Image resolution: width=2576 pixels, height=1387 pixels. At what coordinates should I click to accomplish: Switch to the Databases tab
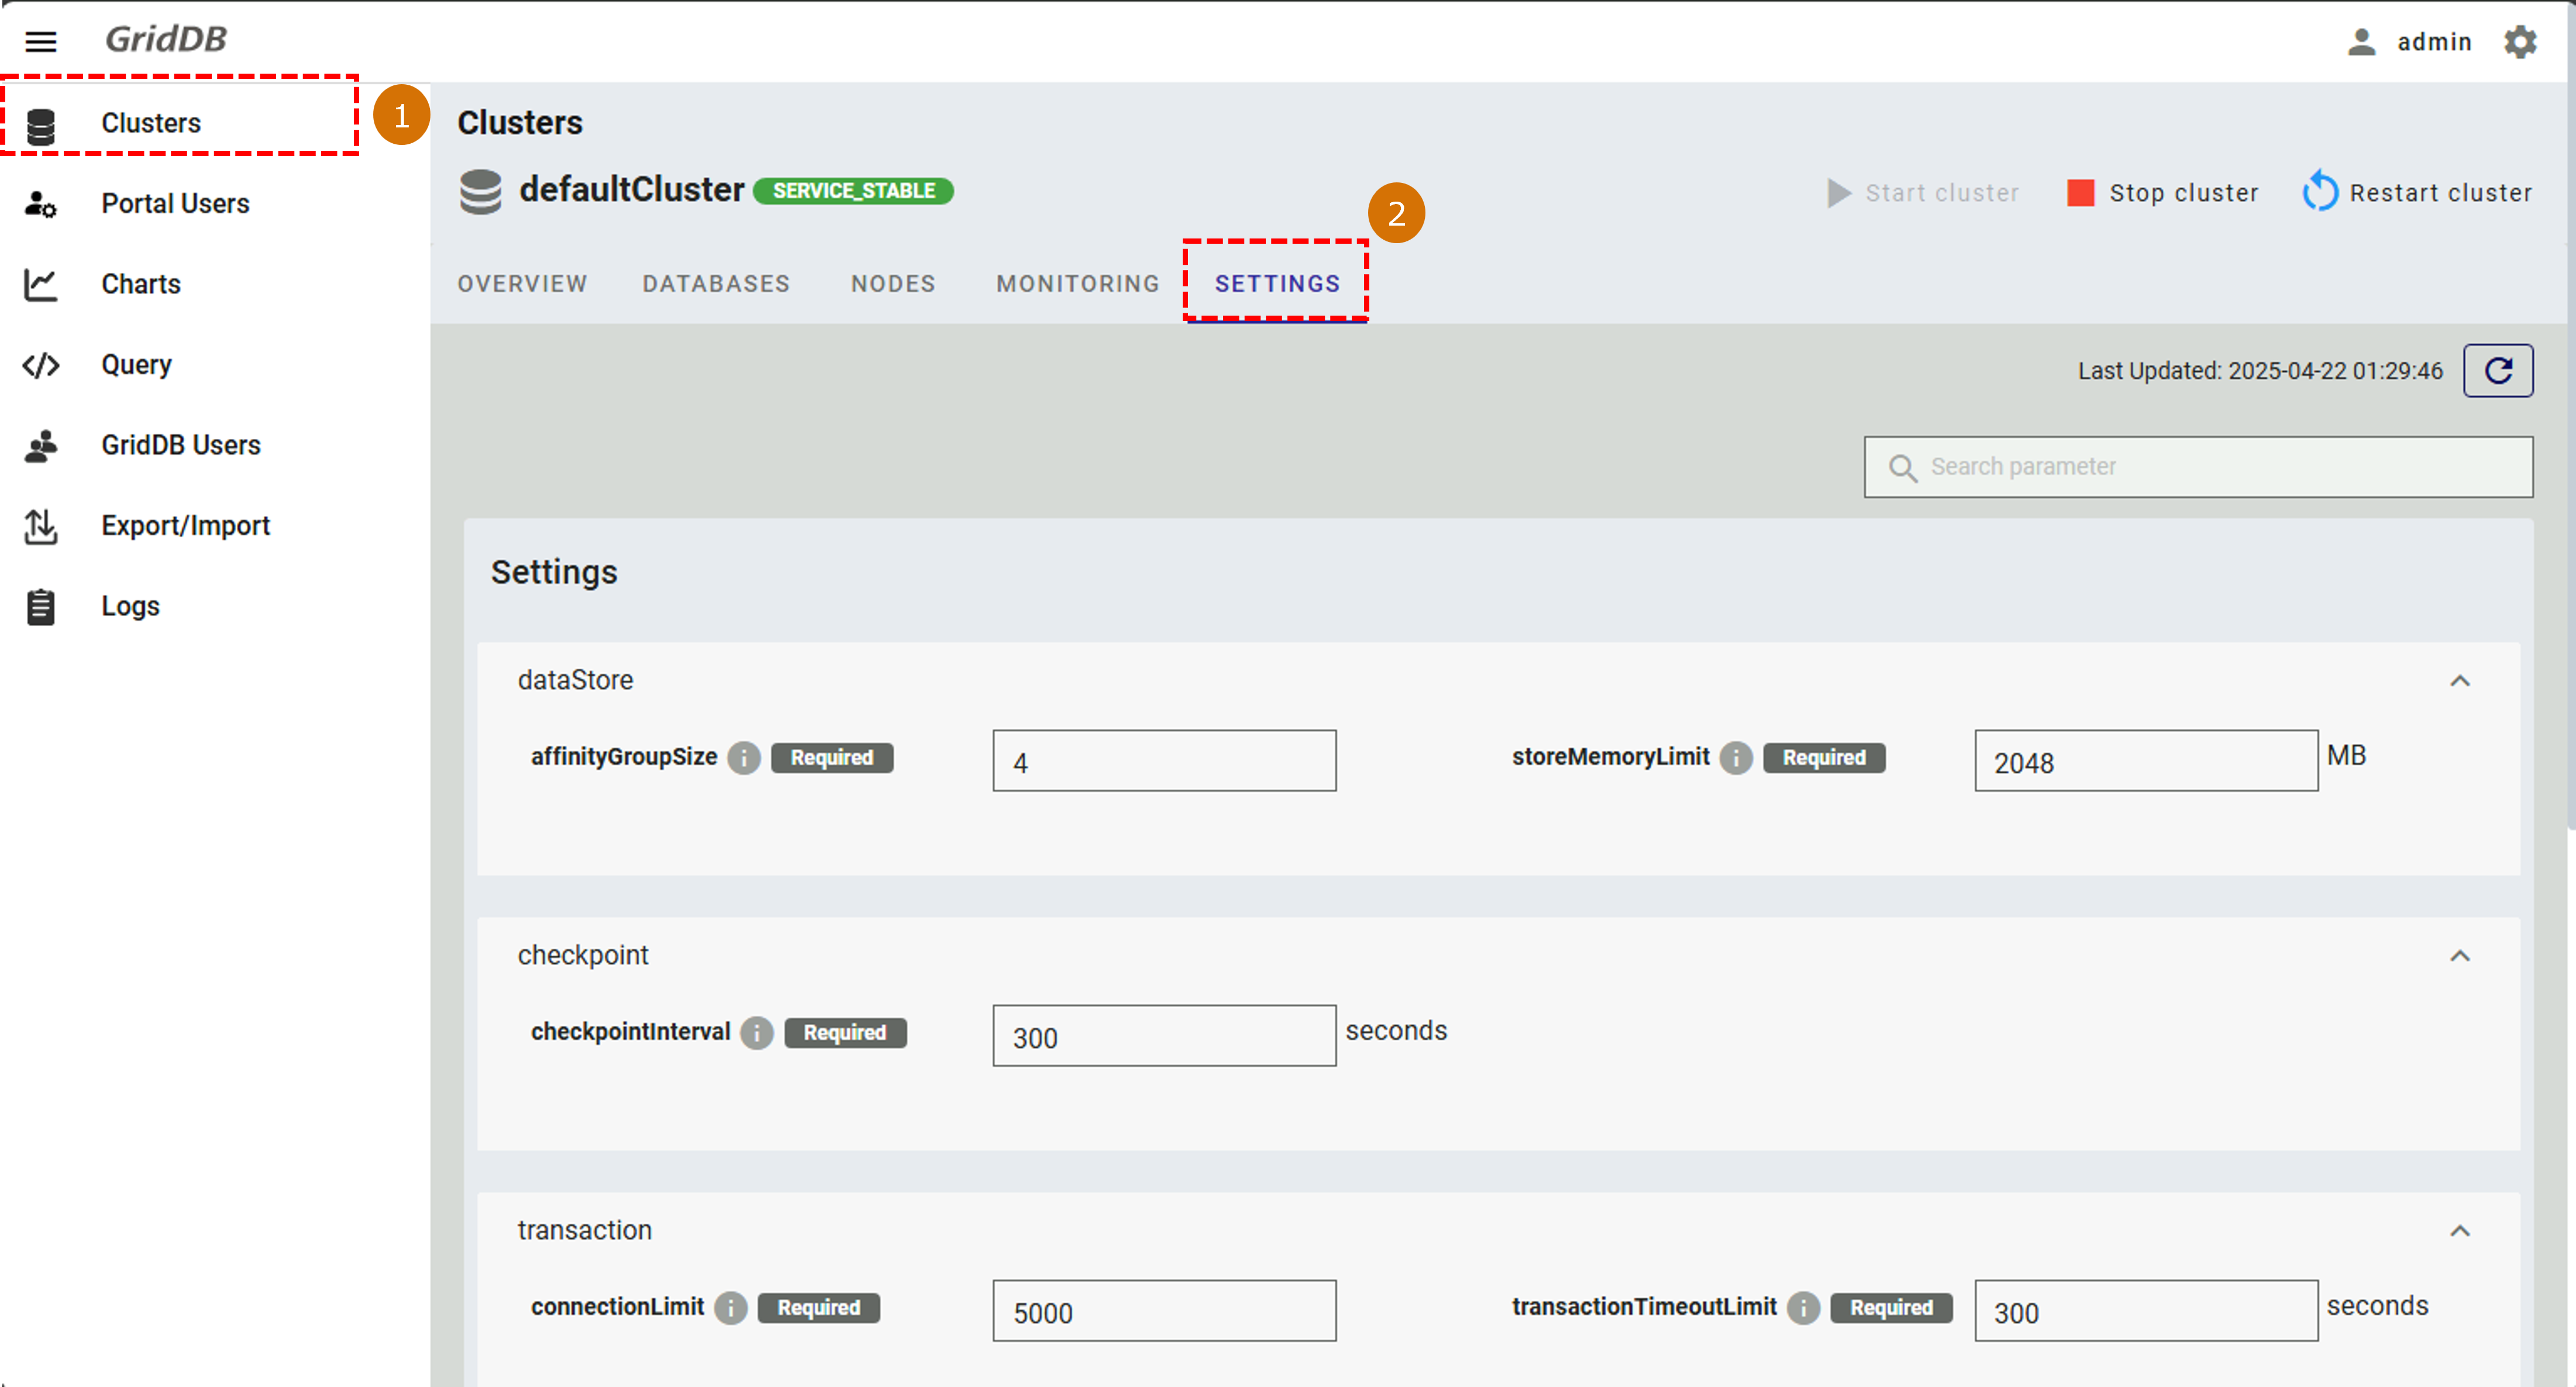click(716, 284)
